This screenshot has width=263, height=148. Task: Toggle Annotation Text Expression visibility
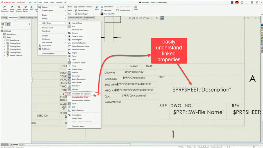pos(81,94)
